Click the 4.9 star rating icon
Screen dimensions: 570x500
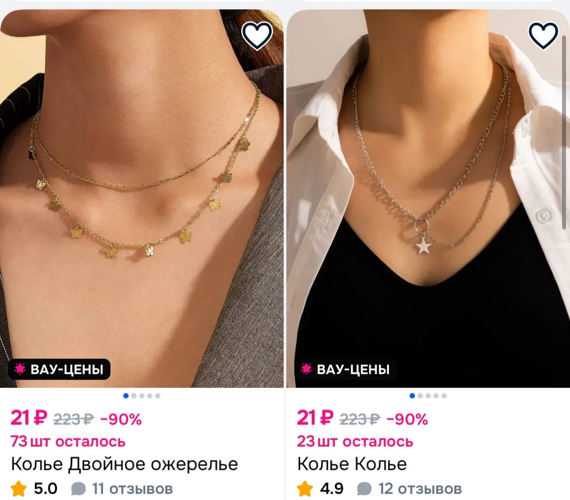pos(305,488)
